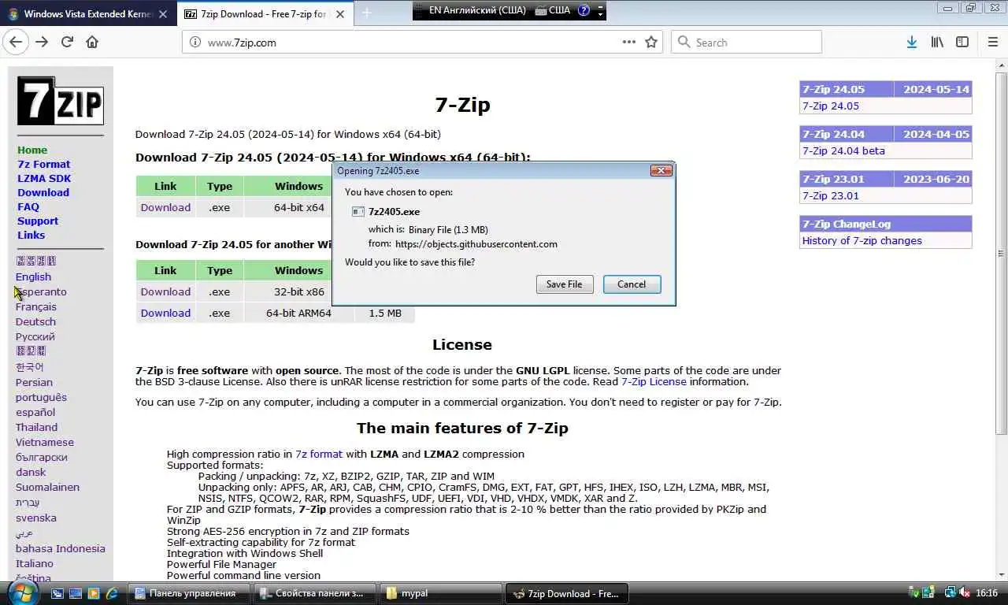Click Save File in download dialog
Viewport: 1008px width, 605px height.
point(565,284)
